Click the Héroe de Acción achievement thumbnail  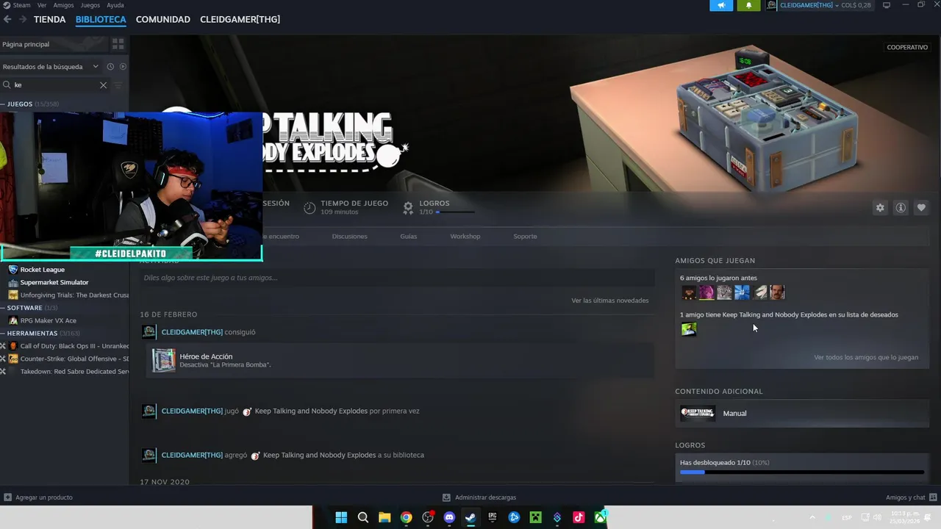[163, 361]
